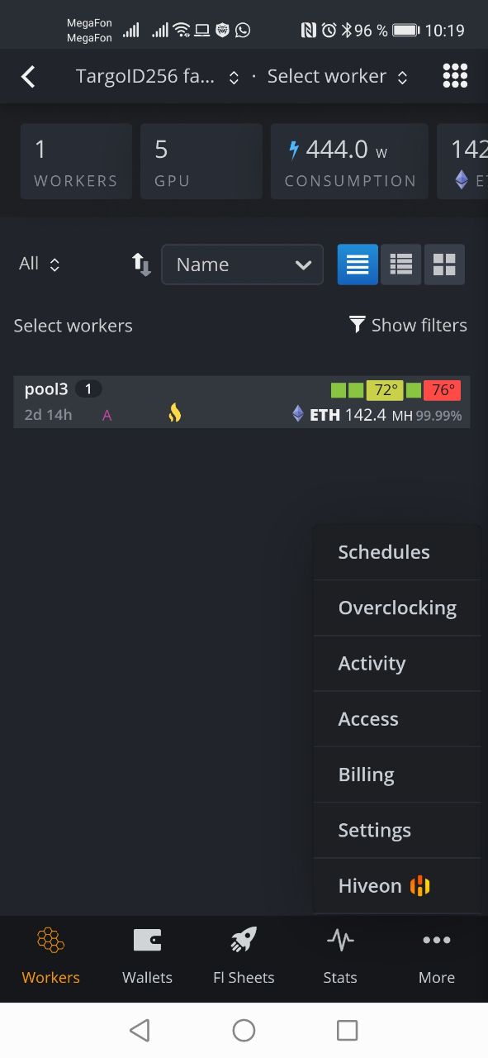Switch to detailed list view
The height and width of the screenshot is (1058, 488).
[401, 264]
